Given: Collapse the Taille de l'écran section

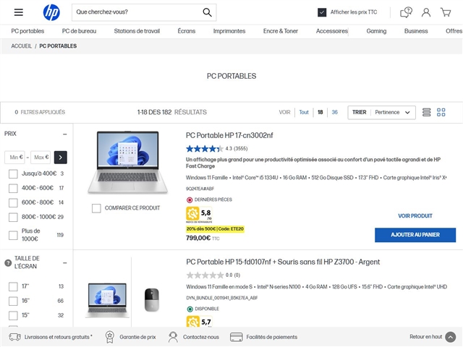Looking at the screenshot, I should (x=64, y=262).
